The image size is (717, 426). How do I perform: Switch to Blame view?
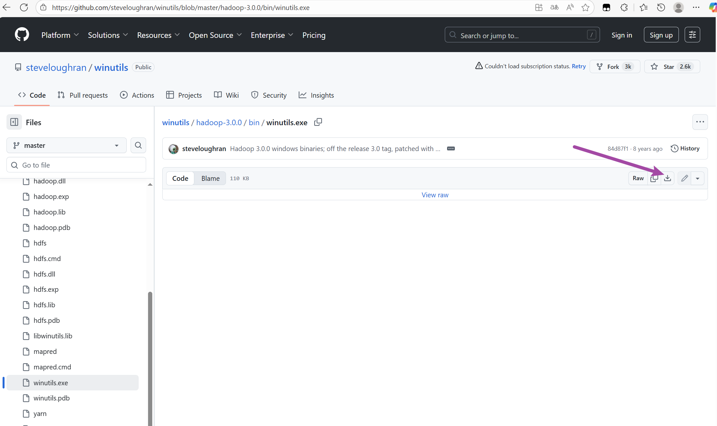[210, 178]
